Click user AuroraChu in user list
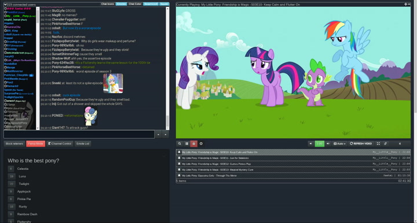Viewport: 417px width, 223px height. pos(13,27)
